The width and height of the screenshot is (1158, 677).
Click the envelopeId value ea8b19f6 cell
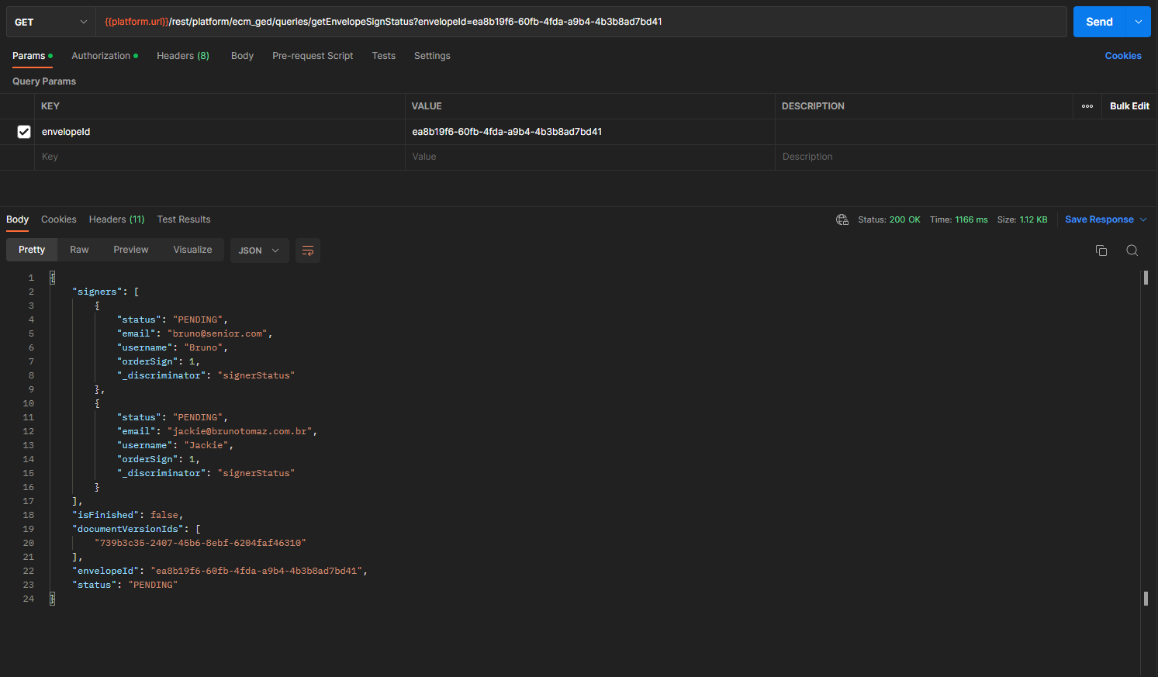pos(590,132)
